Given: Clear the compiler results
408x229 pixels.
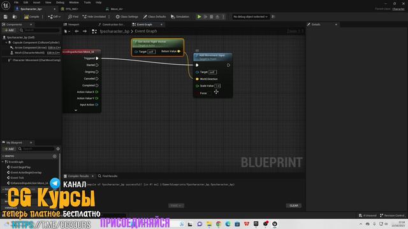Looking at the screenshot, I should 294,205.
